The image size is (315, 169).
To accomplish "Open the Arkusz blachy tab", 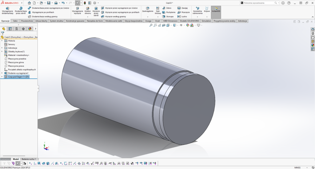I will [x=41, y=21].
